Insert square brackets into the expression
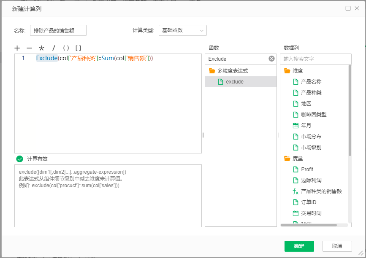The height and width of the screenshot is (258, 366). click(78, 48)
